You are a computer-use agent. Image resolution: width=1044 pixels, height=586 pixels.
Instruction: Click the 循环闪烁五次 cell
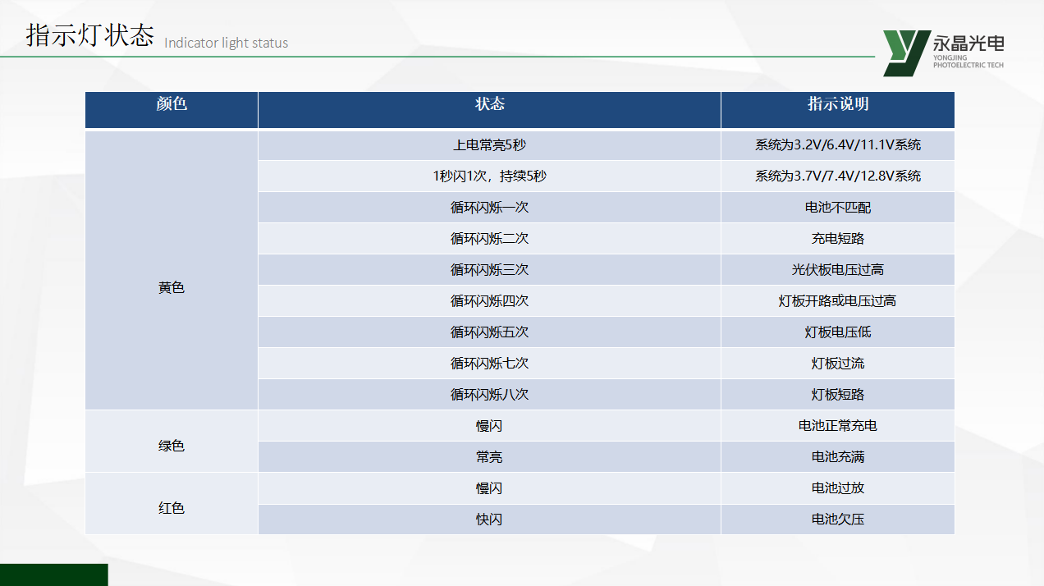coord(489,332)
